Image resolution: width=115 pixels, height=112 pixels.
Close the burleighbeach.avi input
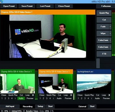pos(80,95)
